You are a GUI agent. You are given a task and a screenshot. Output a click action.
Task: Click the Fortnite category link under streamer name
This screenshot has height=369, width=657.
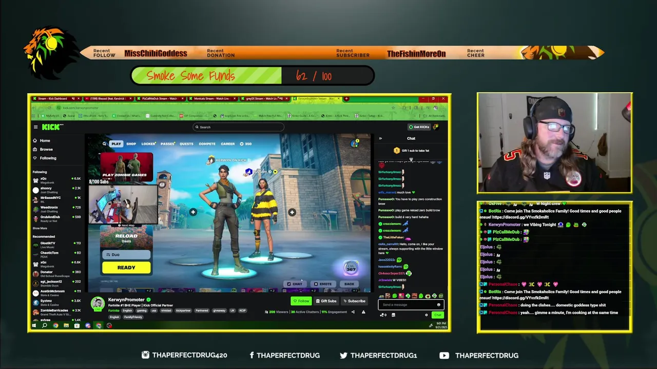coord(114,311)
